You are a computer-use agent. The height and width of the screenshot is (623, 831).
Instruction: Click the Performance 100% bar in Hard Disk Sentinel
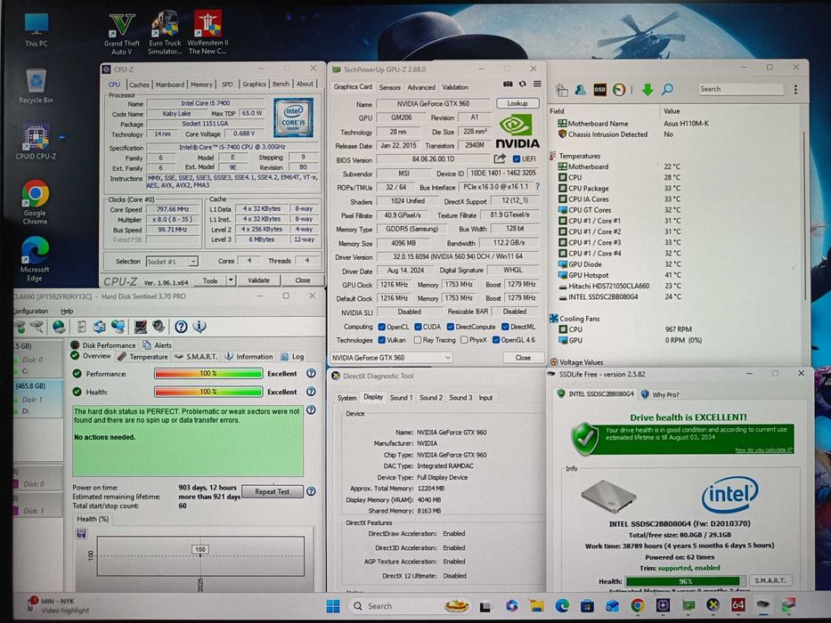208,374
